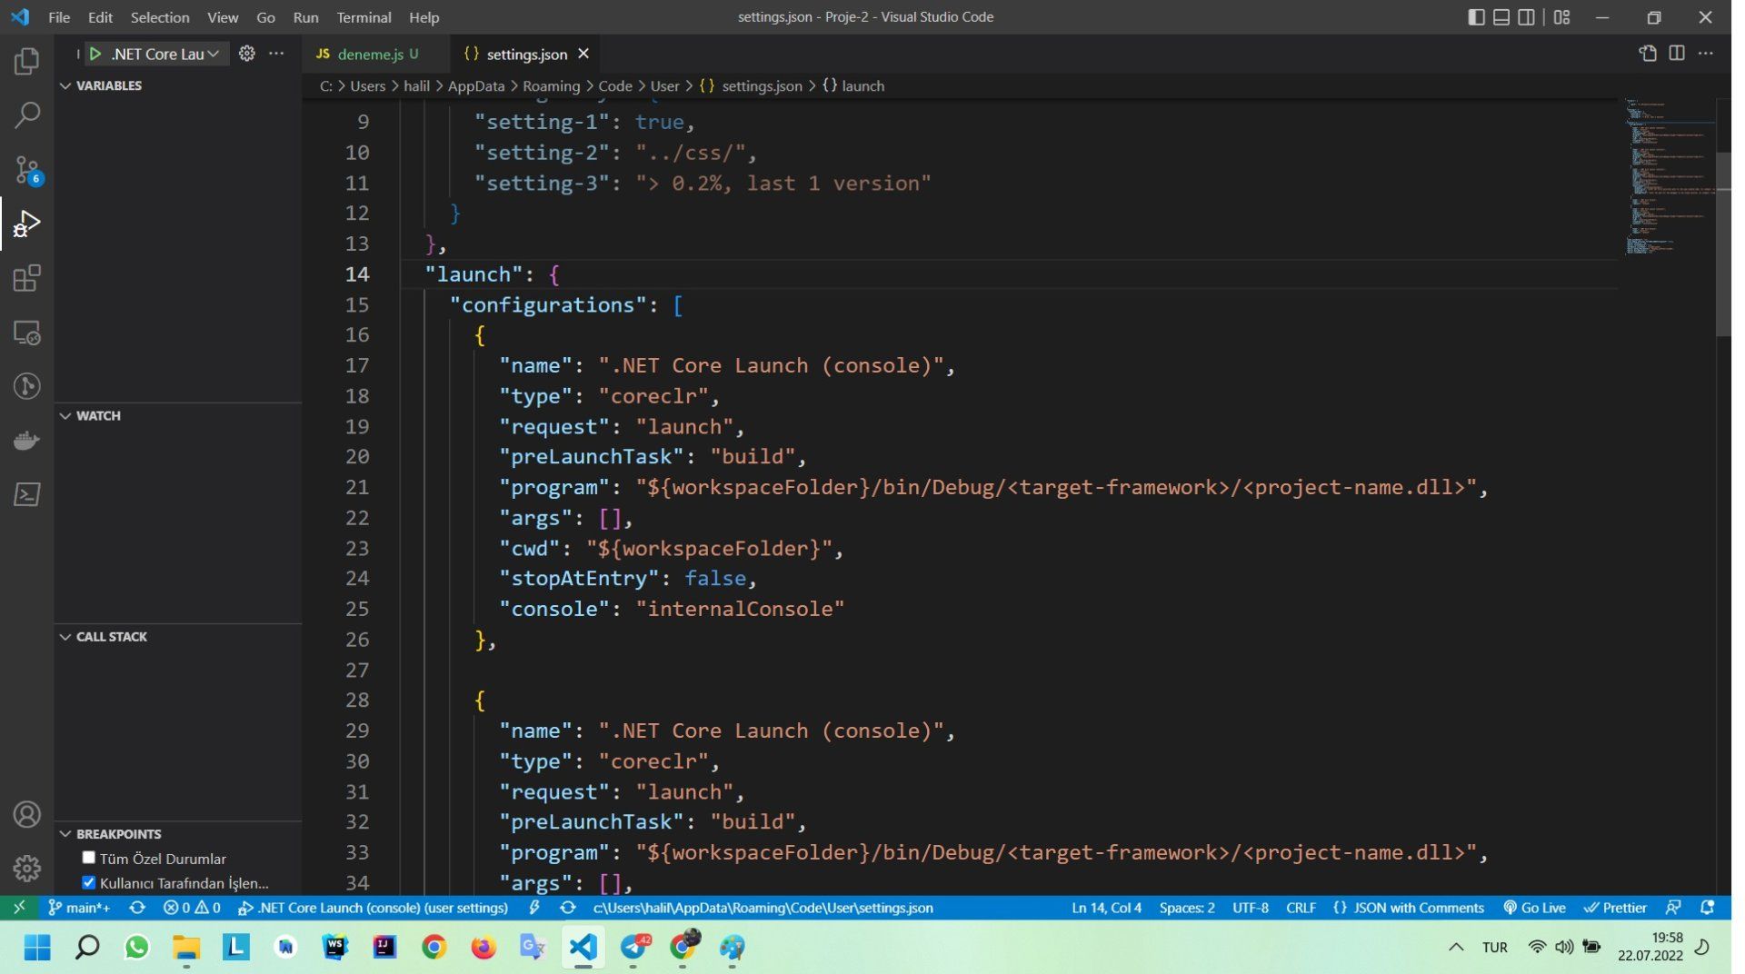Open the Manage gear at bottom of activity bar

click(26, 869)
